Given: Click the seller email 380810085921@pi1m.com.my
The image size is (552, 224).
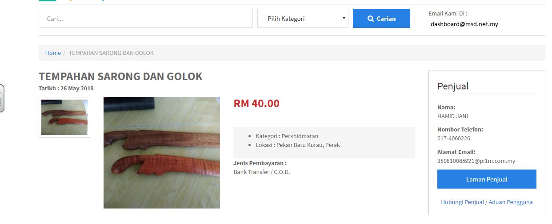Looking at the screenshot, I should 476,161.
